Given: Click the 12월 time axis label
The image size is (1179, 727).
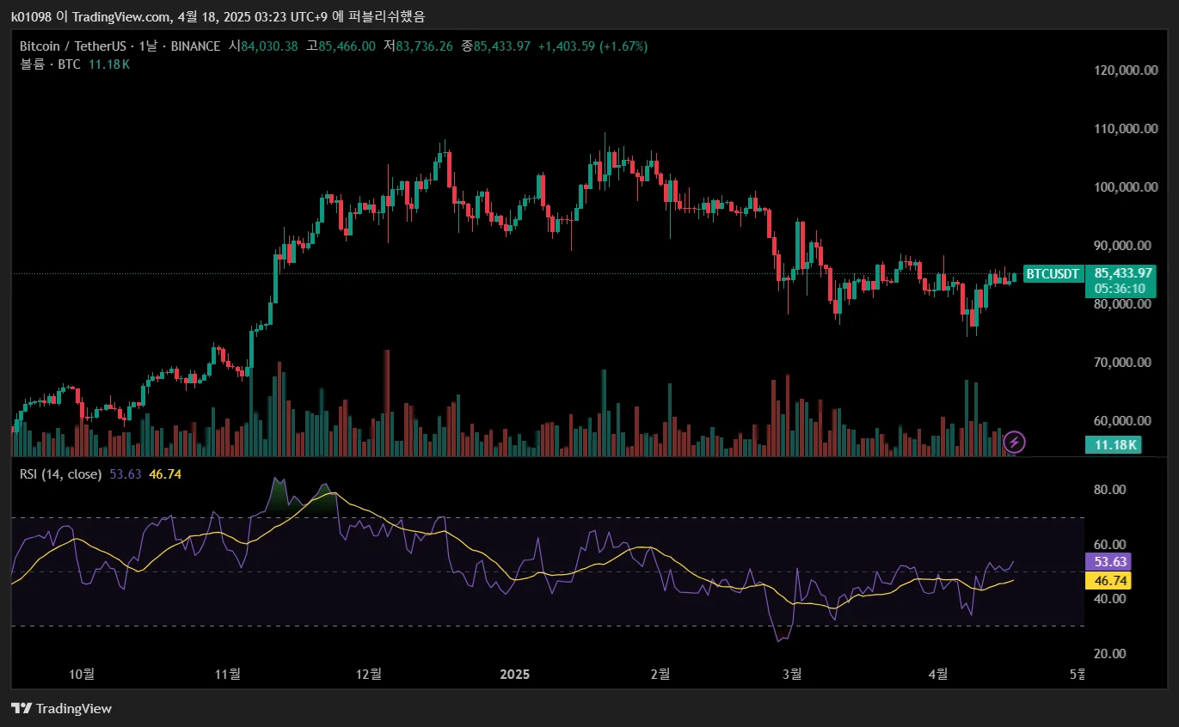Looking at the screenshot, I should coord(368,675).
